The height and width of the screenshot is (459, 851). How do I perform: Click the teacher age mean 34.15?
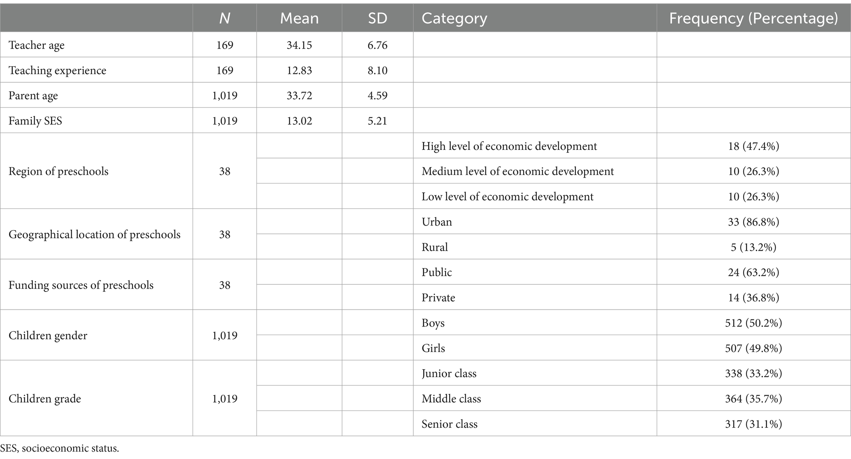(x=299, y=45)
